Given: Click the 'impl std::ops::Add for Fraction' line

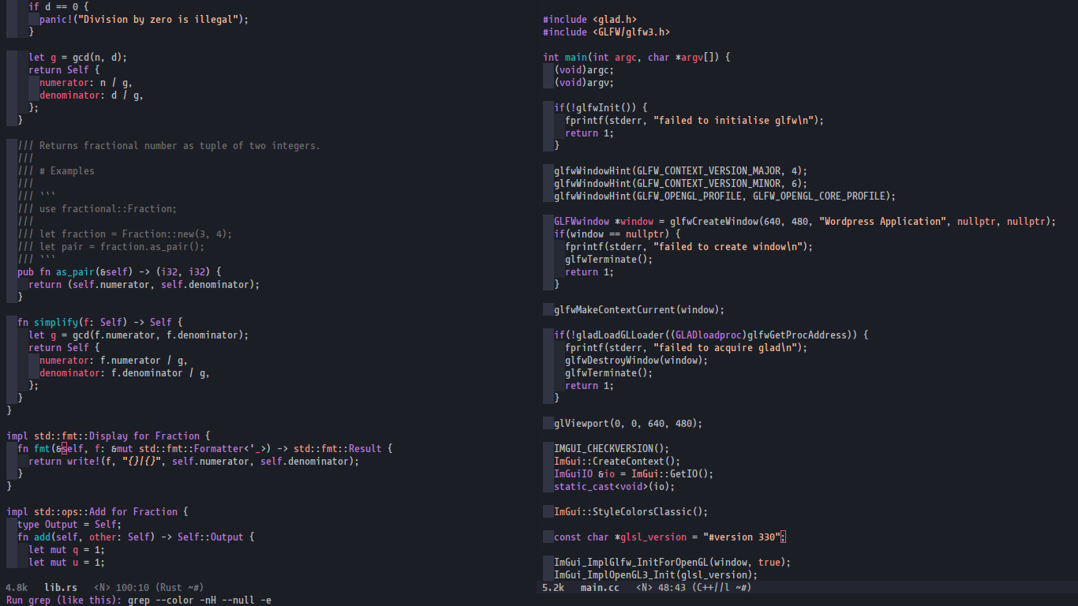Looking at the screenshot, I should click(x=97, y=512).
